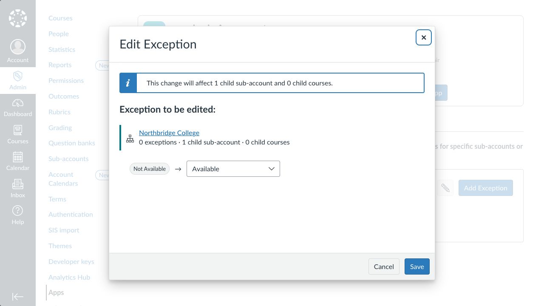The width and height of the screenshot is (544, 306).
Task: Select the Admin shield icon
Action: tap(18, 76)
